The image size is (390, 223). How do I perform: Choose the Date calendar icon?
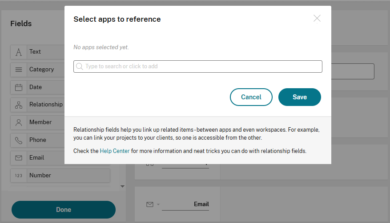click(19, 87)
